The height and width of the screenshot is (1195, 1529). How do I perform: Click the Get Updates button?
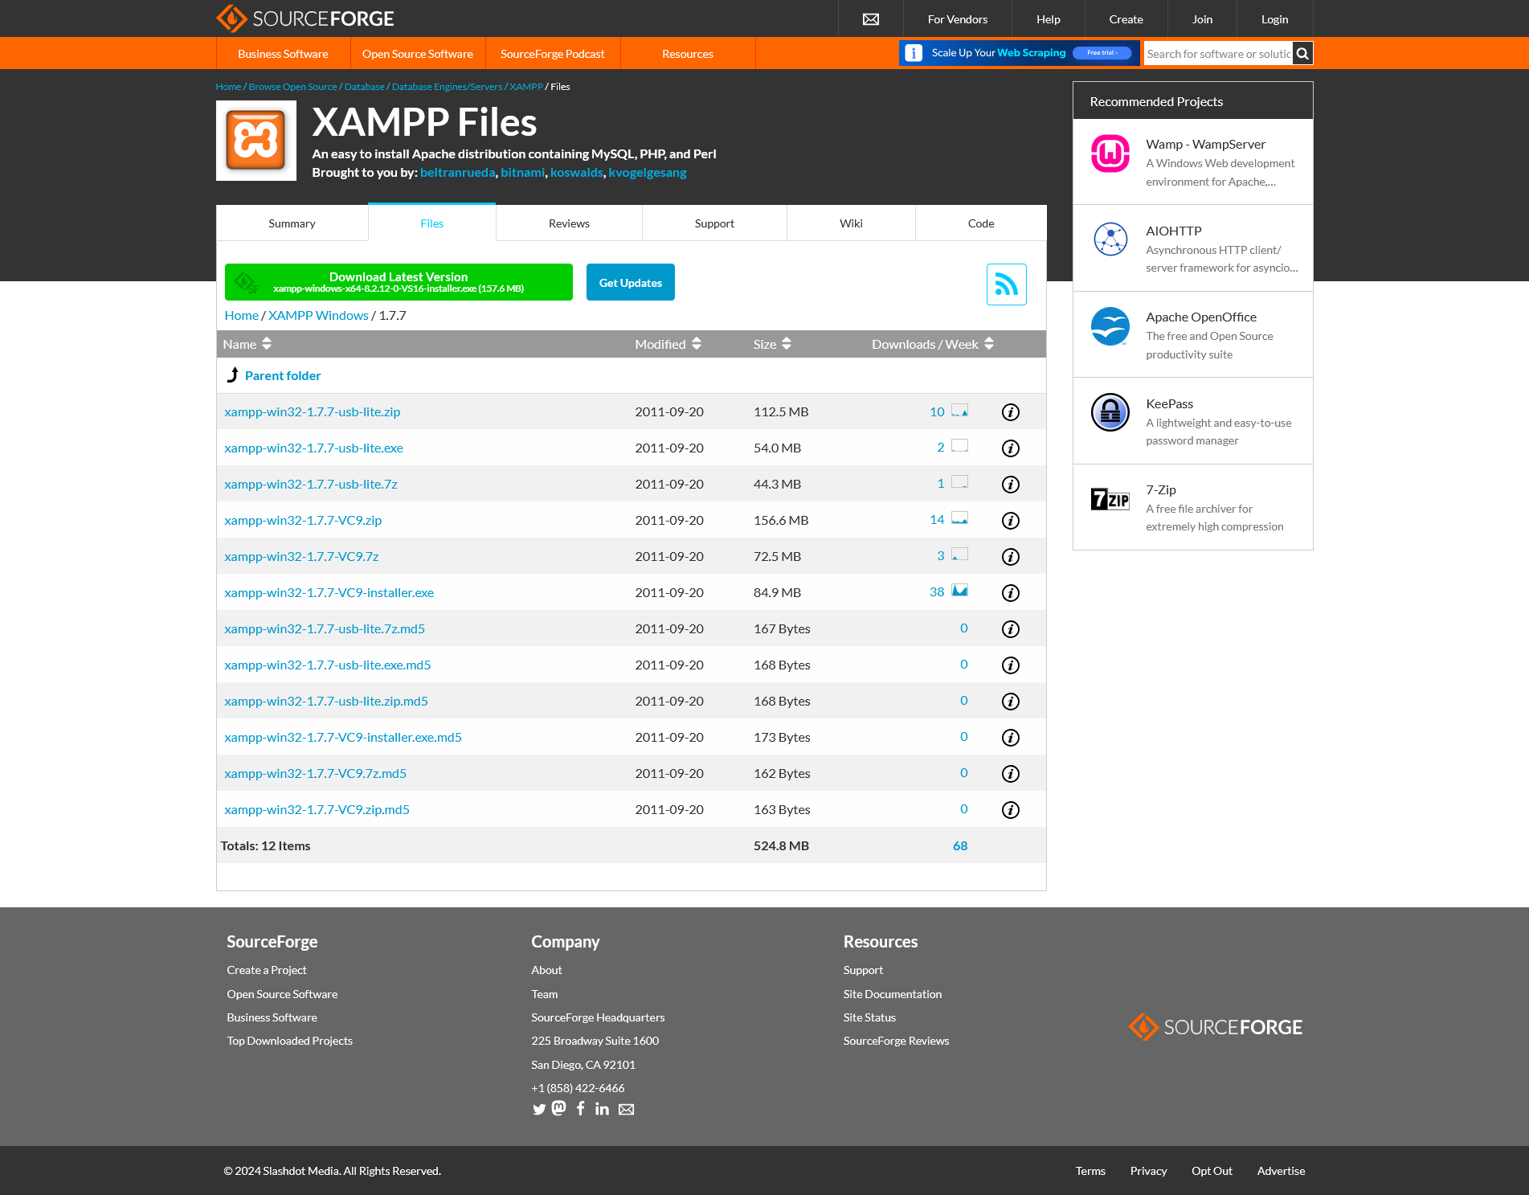631,282
